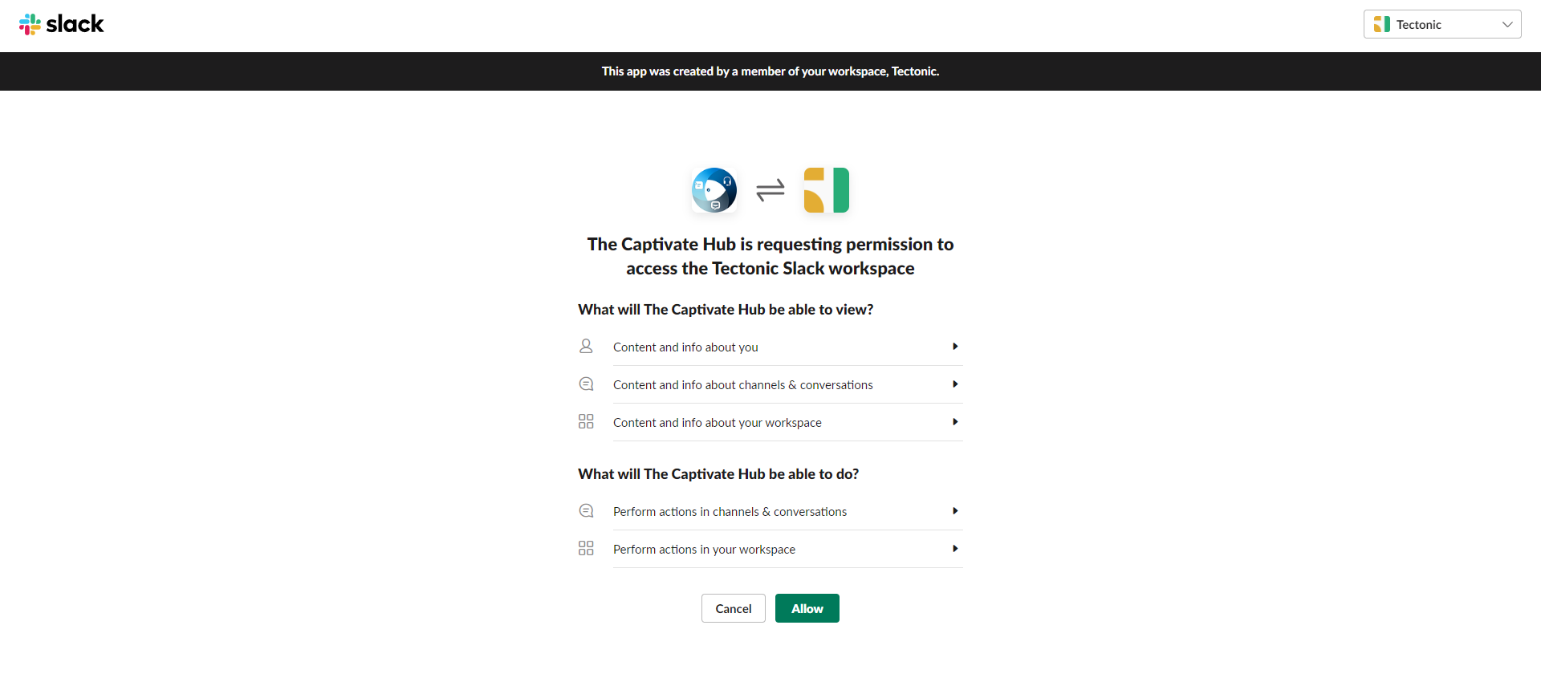Click the Tectonic workspace logo icon
Screen dimensions: 1541x674
click(x=826, y=190)
